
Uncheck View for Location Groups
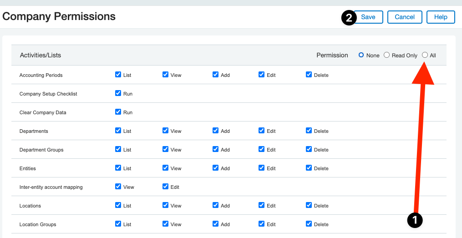click(165, 224)
